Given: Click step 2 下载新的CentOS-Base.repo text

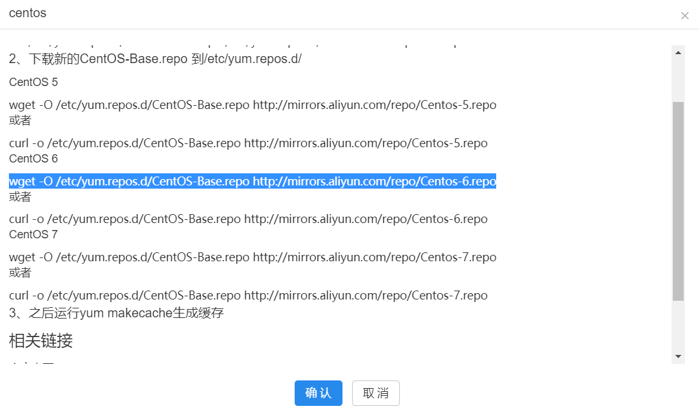Looking at the screenshot, I should tap(155, 59).
